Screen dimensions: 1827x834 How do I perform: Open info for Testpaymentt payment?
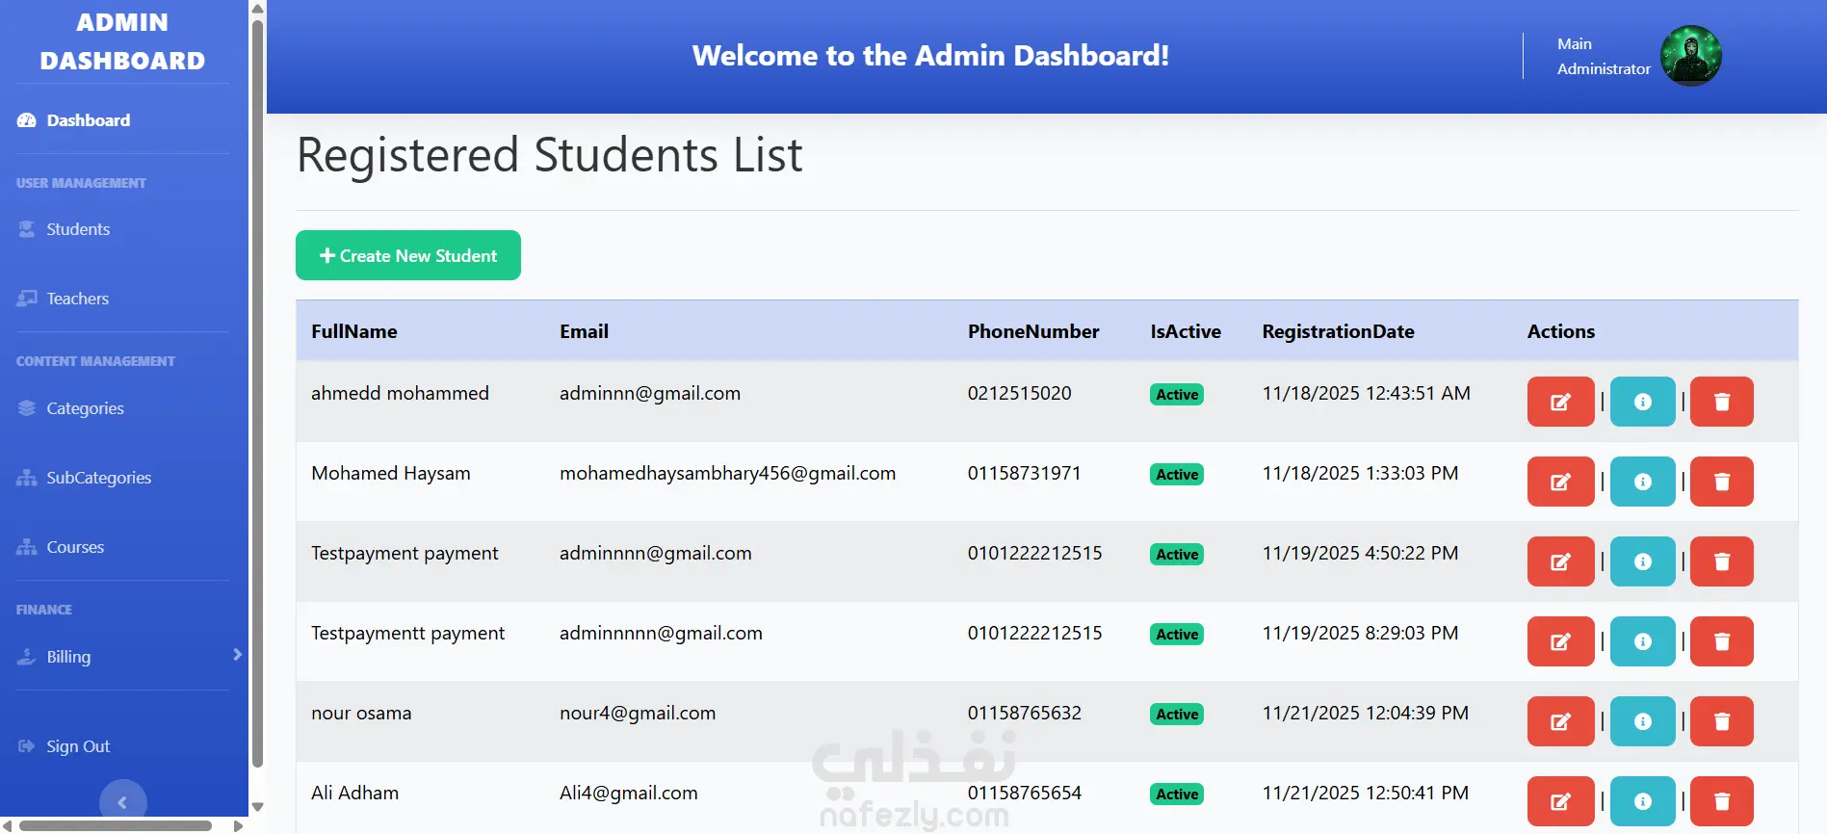1642,641
